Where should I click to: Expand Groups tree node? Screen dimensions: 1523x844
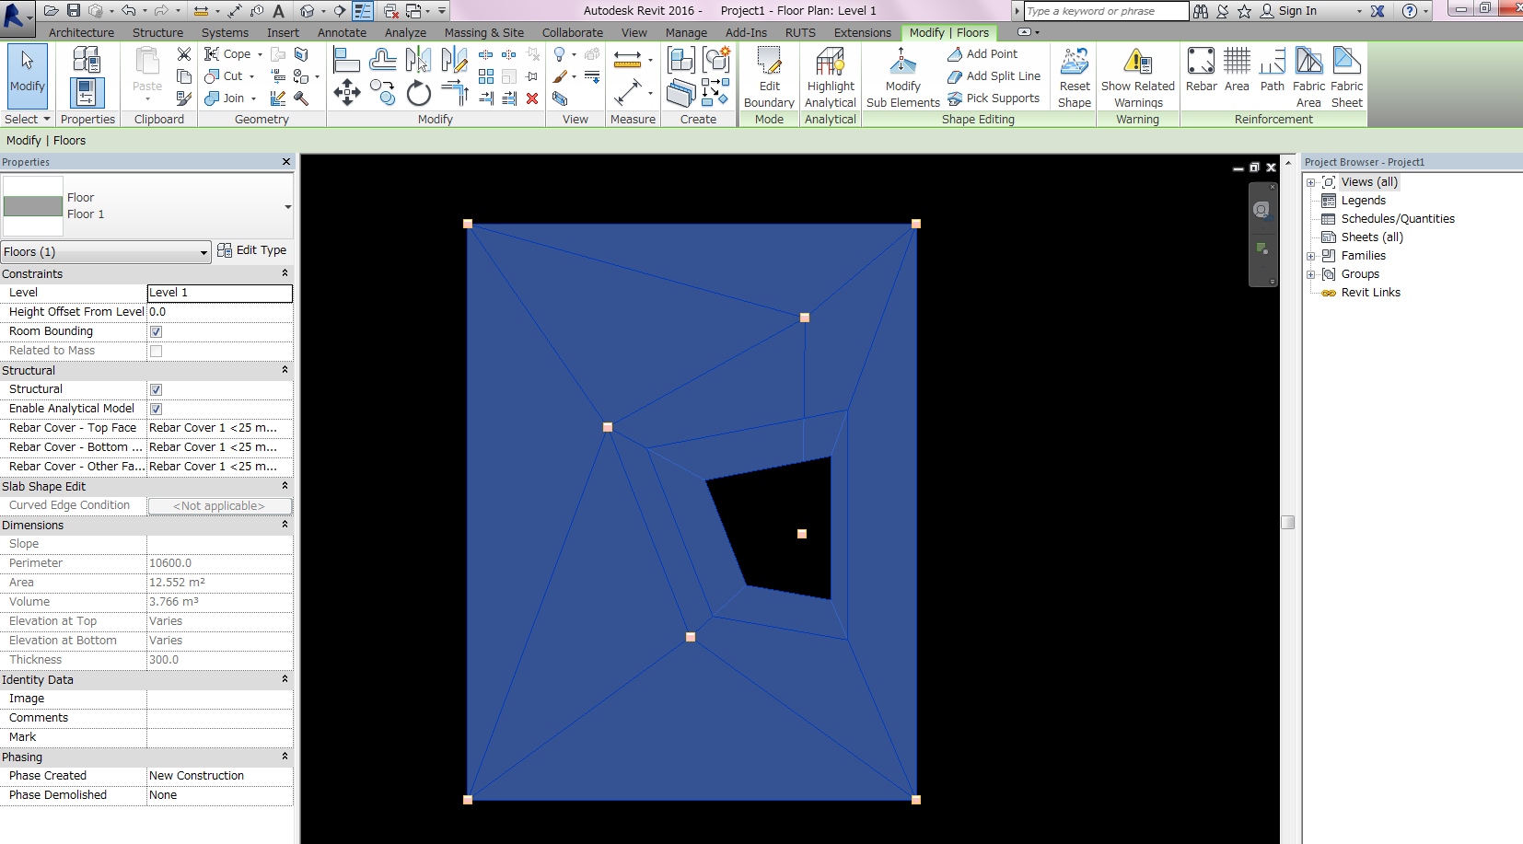1310,274
